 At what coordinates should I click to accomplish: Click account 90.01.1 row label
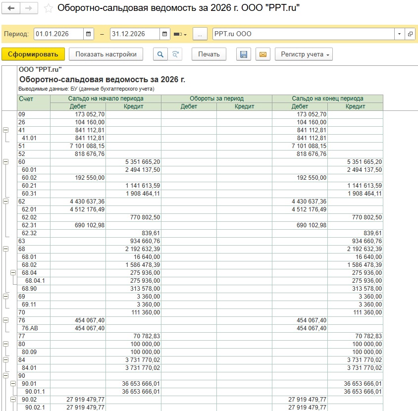(x=35, y=392)
